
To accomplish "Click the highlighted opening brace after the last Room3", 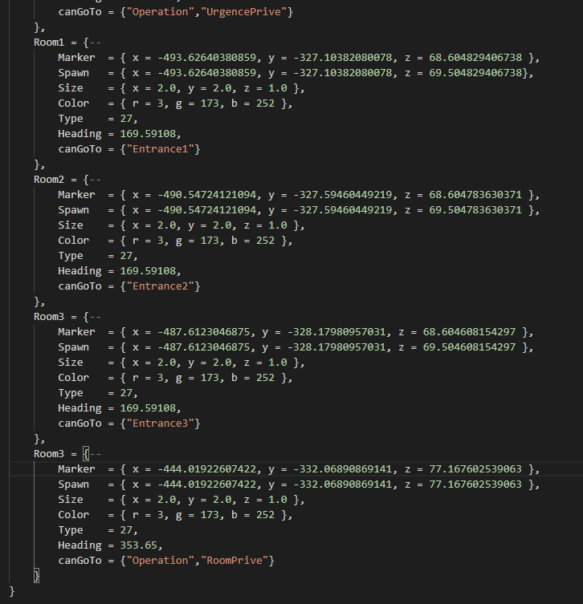I will coord(86,454).
